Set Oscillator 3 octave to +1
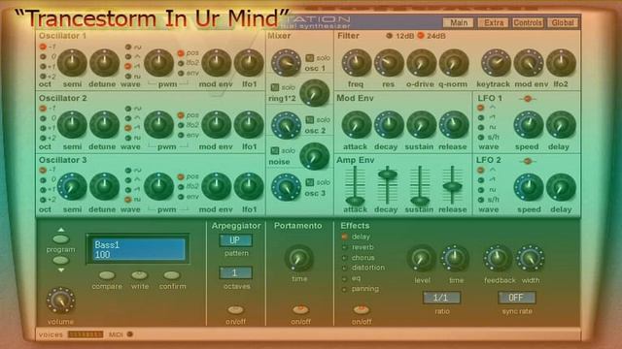This screenshot has height=349, width=622. (43, 190)
